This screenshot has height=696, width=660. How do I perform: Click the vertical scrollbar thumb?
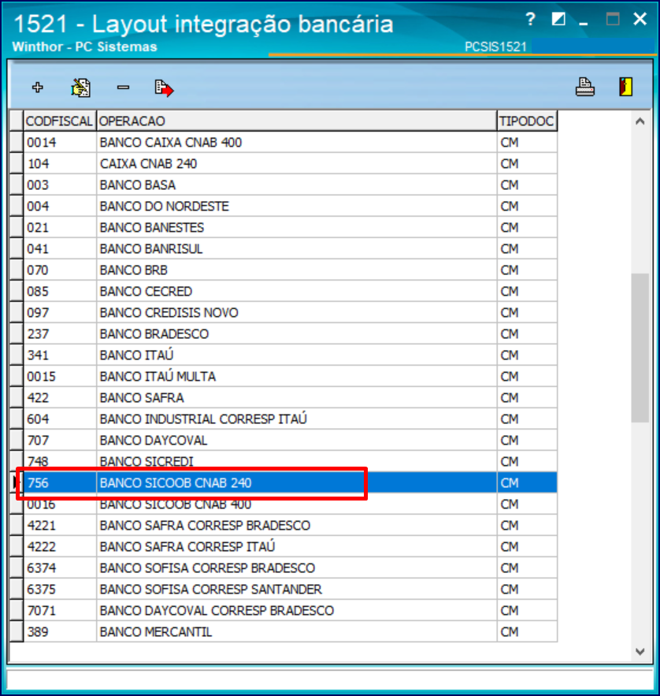[x=640, y=348]
